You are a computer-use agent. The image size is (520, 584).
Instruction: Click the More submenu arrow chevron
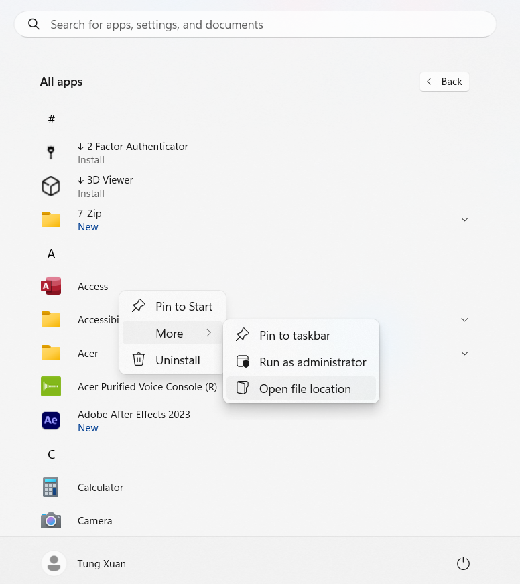point(209,333)
